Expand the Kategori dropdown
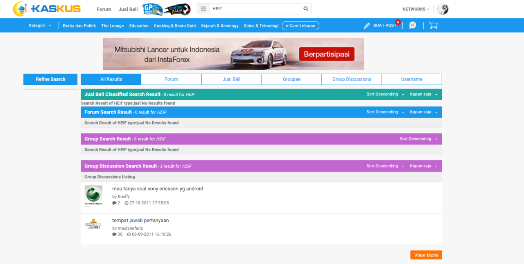The width and height of the screenshot is (524, 264). pos(40,25)
